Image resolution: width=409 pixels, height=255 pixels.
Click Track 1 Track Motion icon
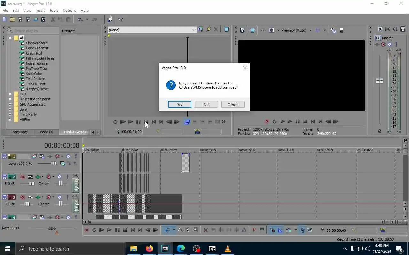(x=42, y=156)
